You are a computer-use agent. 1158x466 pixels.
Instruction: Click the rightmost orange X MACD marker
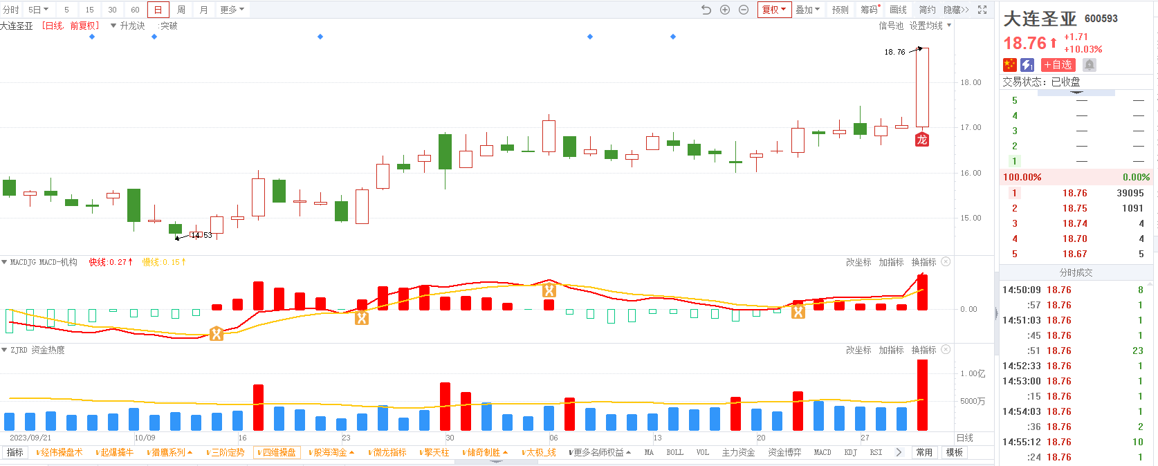(x=798, y=312)
